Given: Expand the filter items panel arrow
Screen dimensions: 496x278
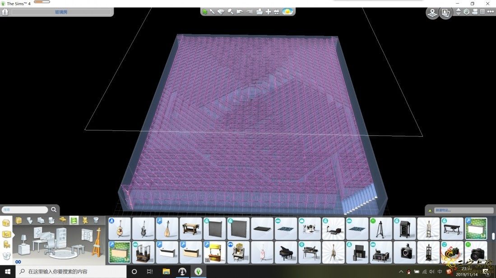Looking at the screenshot, I should point(430,210).
